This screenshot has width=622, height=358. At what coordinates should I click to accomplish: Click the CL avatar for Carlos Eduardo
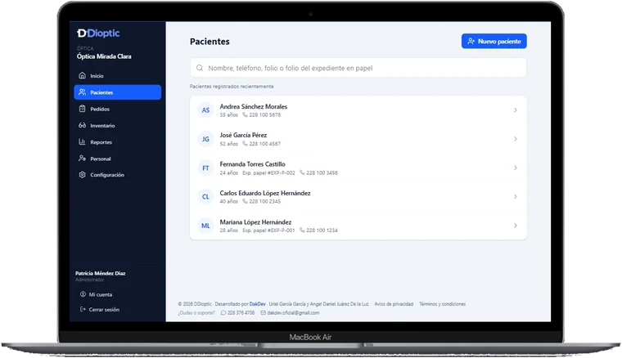pyautogui.click(x=205, y=196)
